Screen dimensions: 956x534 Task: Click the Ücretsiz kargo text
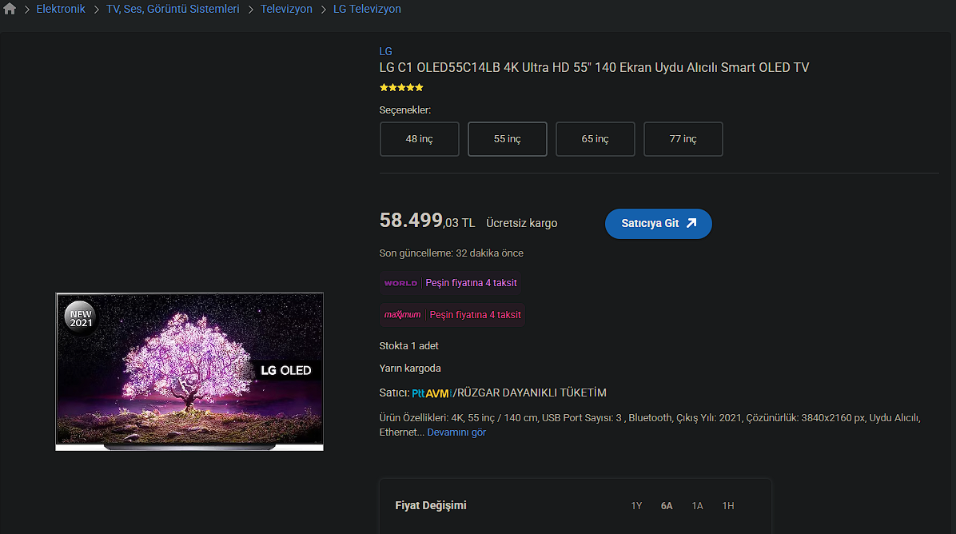pos(521,223)
